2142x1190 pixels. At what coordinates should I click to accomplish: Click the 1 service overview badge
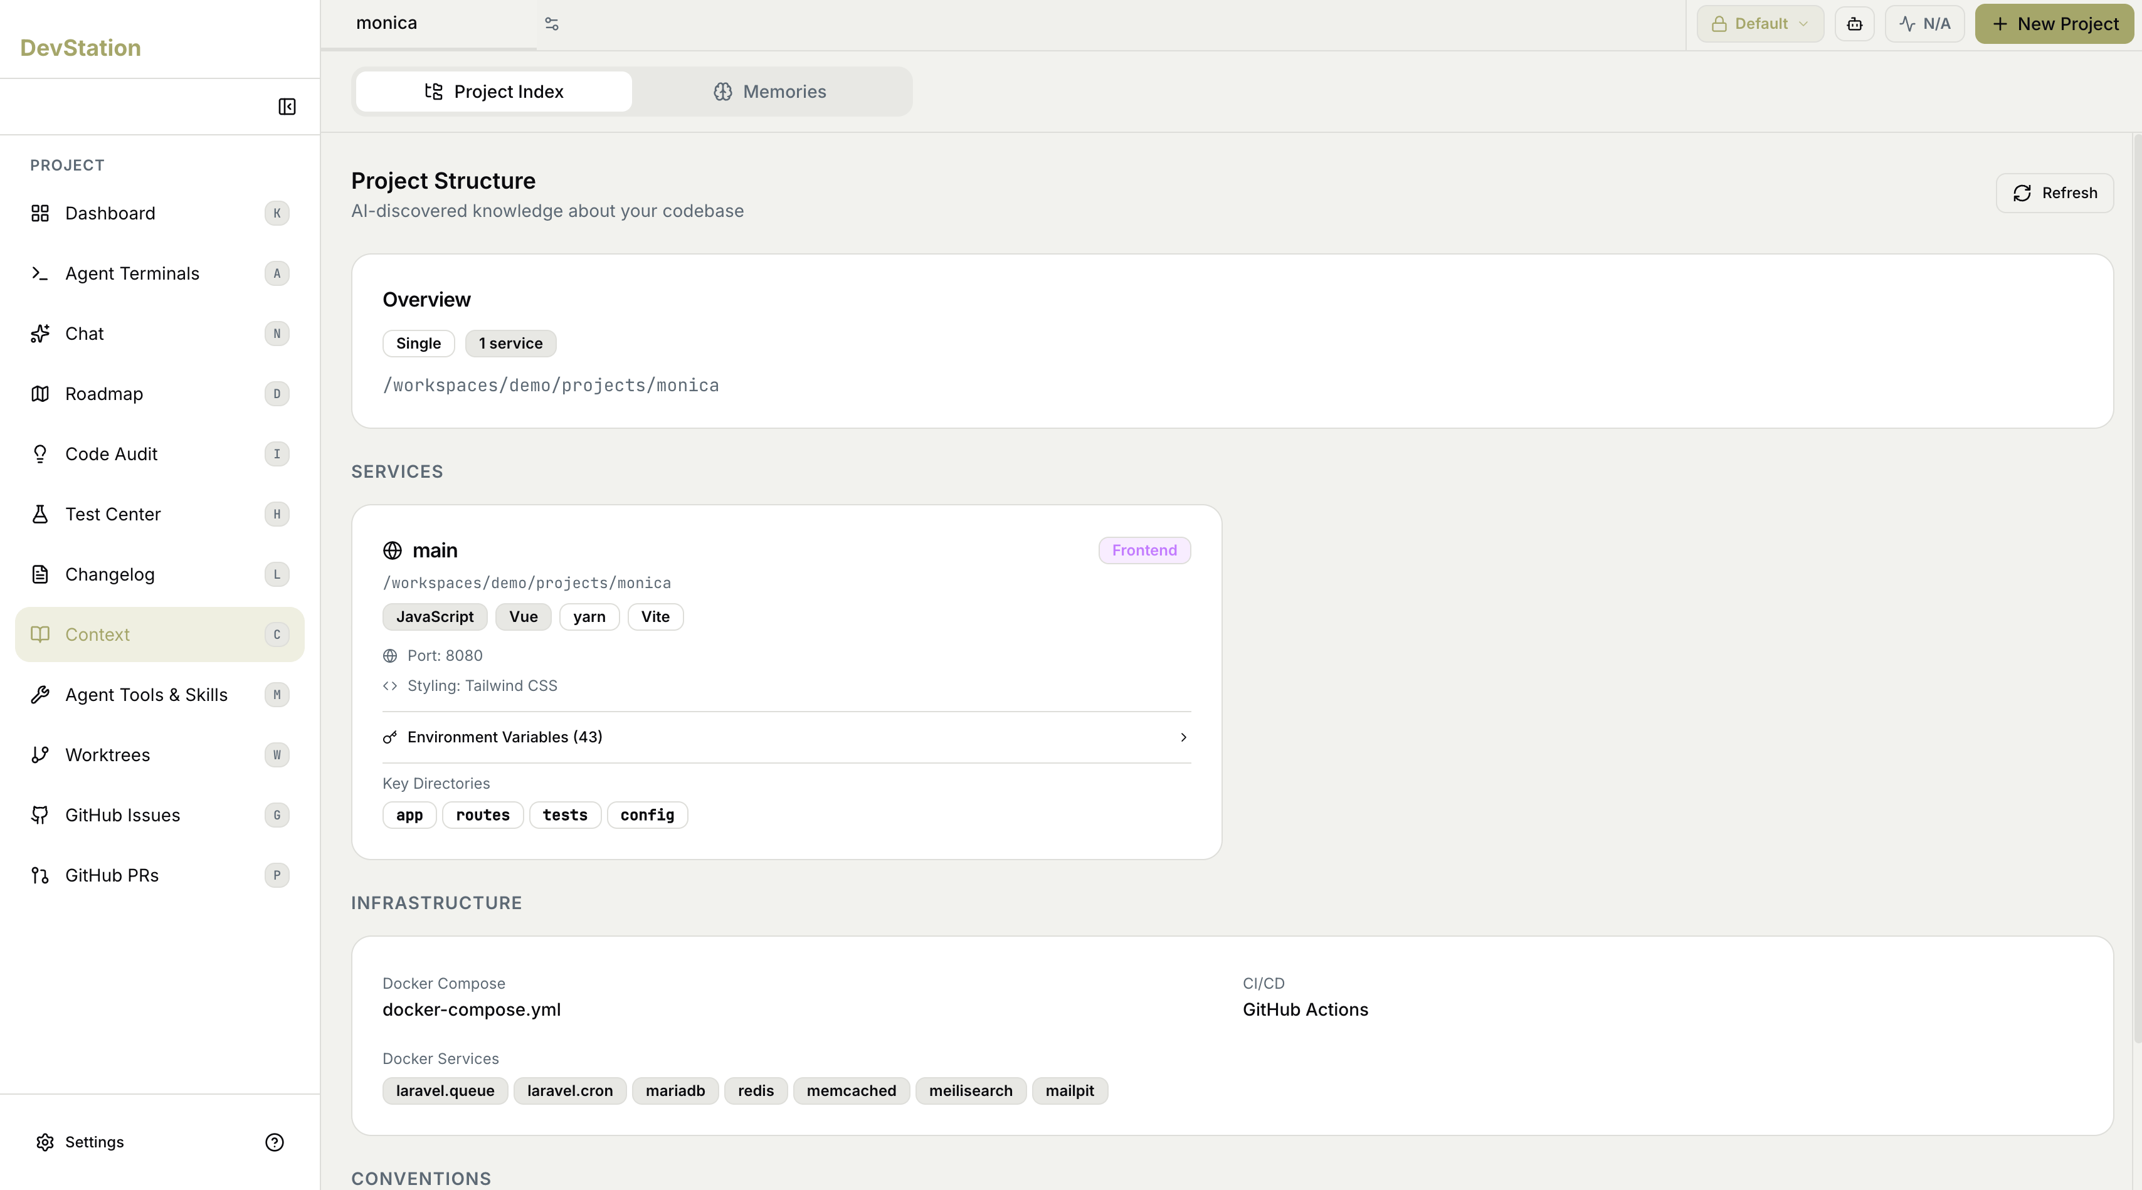point(510,344)
